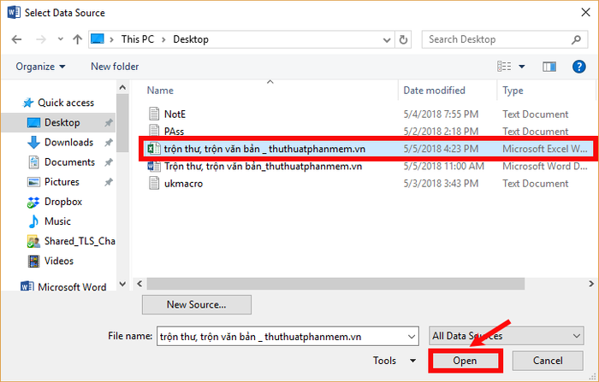The height and width of the screenshot is (382, 599).
Task: Toggle the preview pane icon
Action: point(550,66)
